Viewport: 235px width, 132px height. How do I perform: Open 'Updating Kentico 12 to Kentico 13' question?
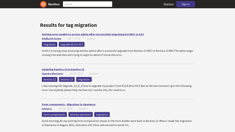pyautogui.click(x=63, y=69)
